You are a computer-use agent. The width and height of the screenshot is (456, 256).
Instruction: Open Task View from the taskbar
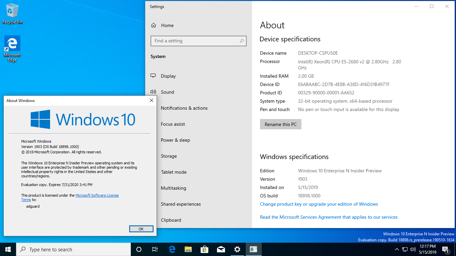[155, 249]
